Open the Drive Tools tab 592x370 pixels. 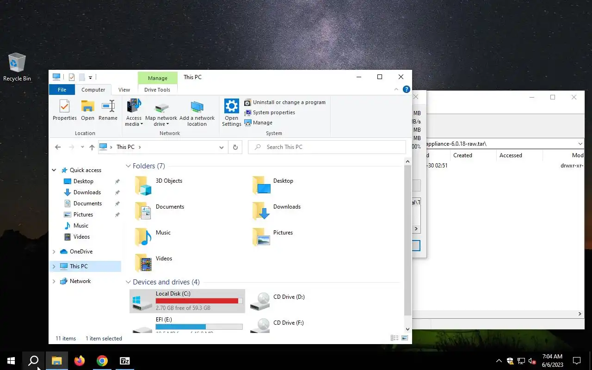(157, 90)
